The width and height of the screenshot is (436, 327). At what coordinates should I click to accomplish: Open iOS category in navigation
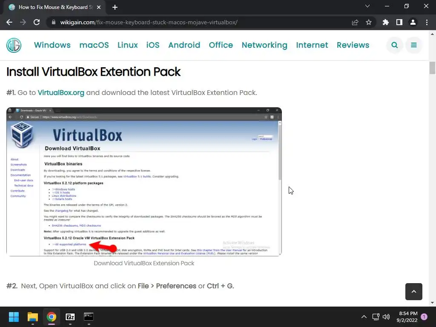point(153,45)
